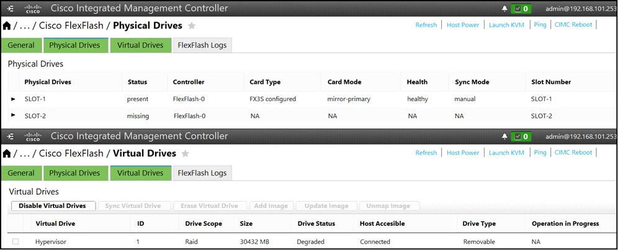The width and height of the screenshot is (618, 250).
Task: Open Host Power on the Physical Drives page
Action: pos(463,25)
